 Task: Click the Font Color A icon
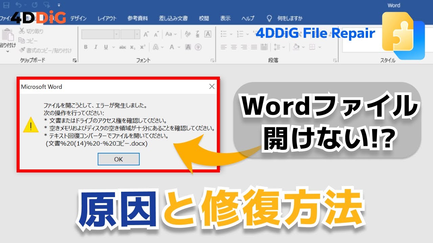click(x=172, y=47)
